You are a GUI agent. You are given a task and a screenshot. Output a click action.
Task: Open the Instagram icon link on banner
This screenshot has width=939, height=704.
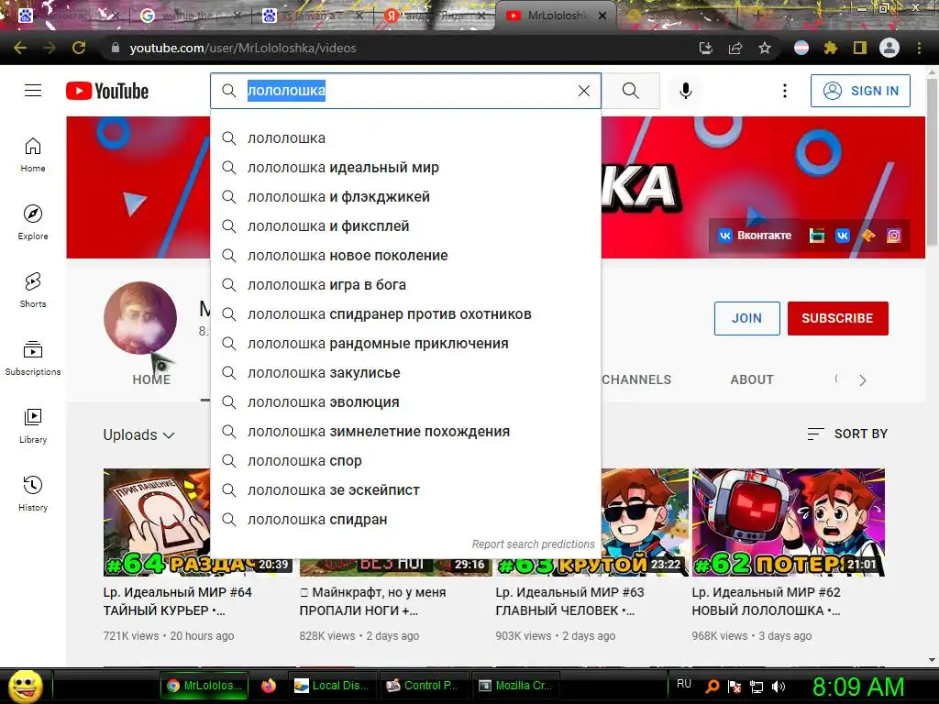pos(893,236)
